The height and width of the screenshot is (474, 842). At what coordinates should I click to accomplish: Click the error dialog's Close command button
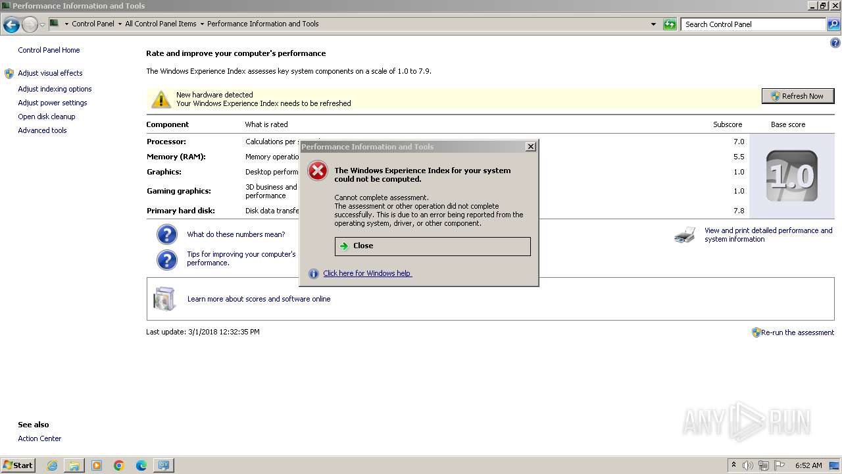(x=432, y=246)
